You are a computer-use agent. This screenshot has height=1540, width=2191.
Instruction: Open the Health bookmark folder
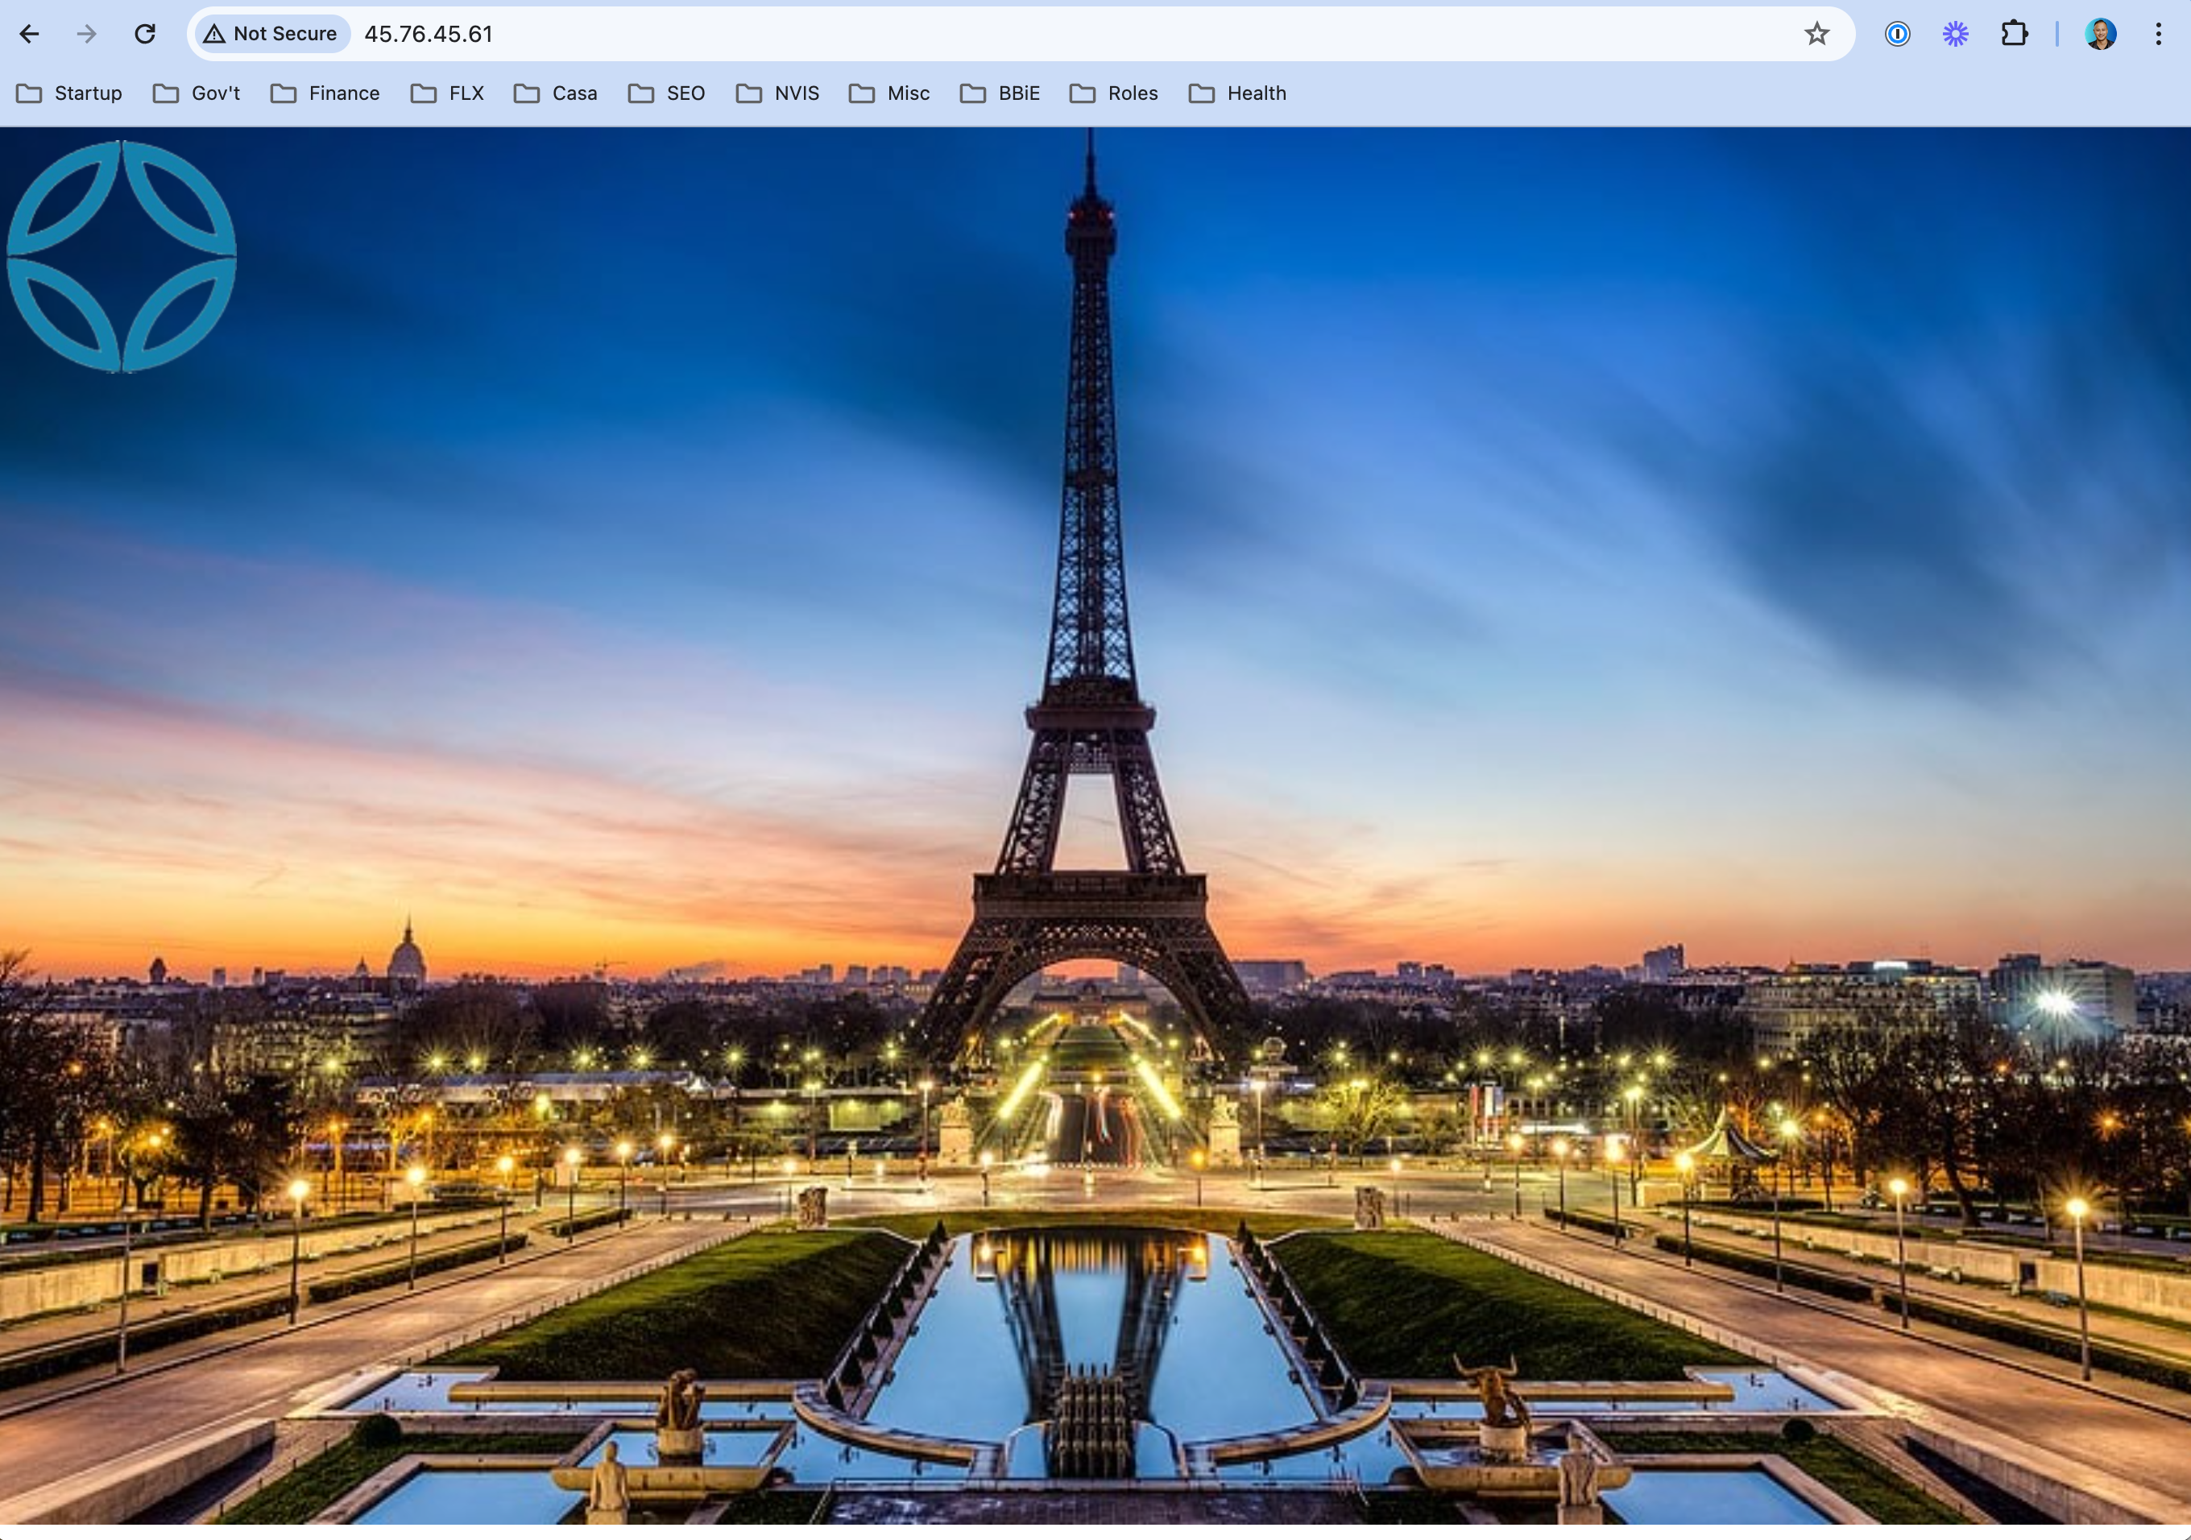1238,93
